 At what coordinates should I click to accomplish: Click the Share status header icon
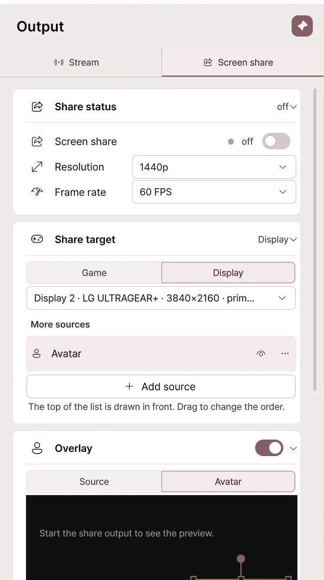37,107
